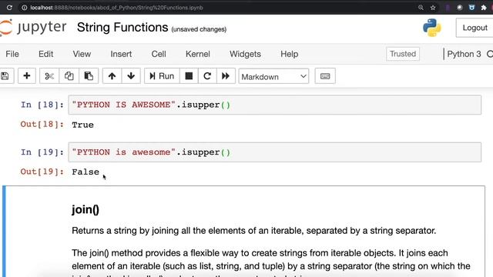The image size is (493, 277).
Task: Click the In [19] prompt label
Action: pyautogui.click(x=42, y=152)
